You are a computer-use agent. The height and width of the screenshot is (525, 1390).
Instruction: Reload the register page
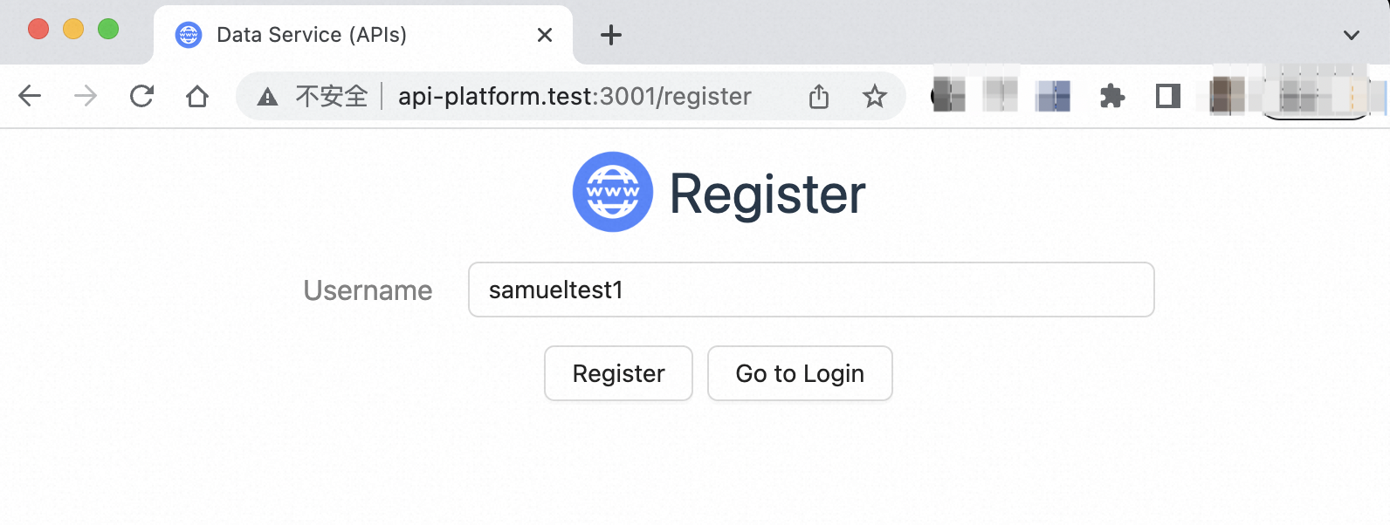point(141,96)
